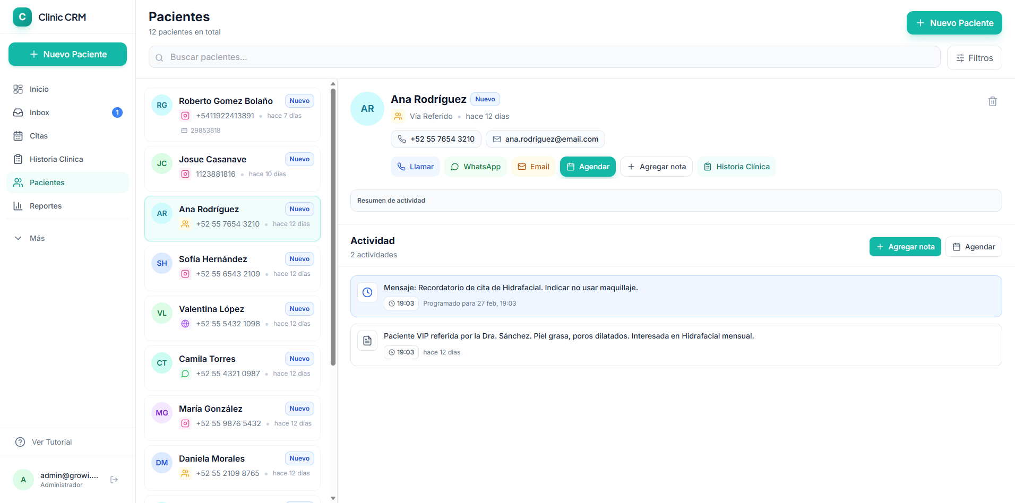Click ana.rodriguez@email.com chip
Viewport: 1015px width, 503px height.
545,139
